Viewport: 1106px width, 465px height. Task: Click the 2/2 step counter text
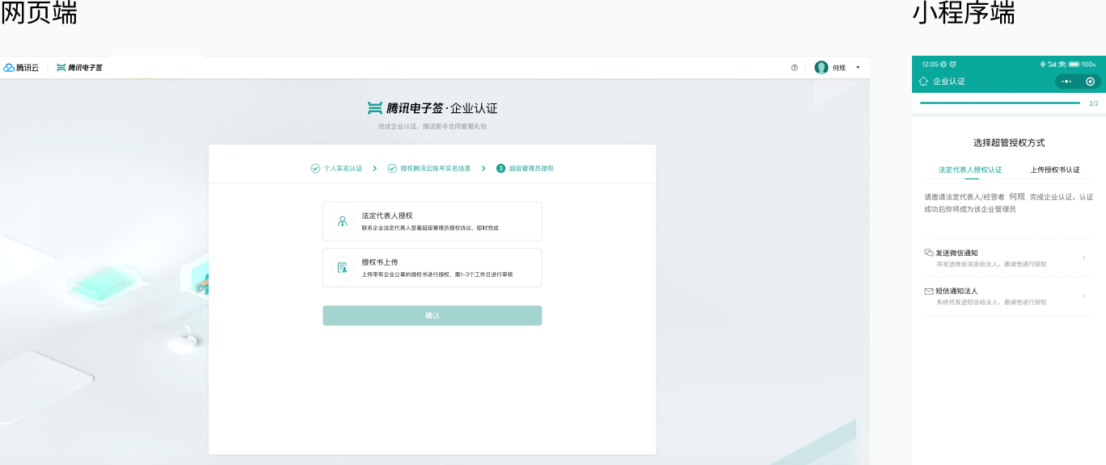(x=1093, y=103)
